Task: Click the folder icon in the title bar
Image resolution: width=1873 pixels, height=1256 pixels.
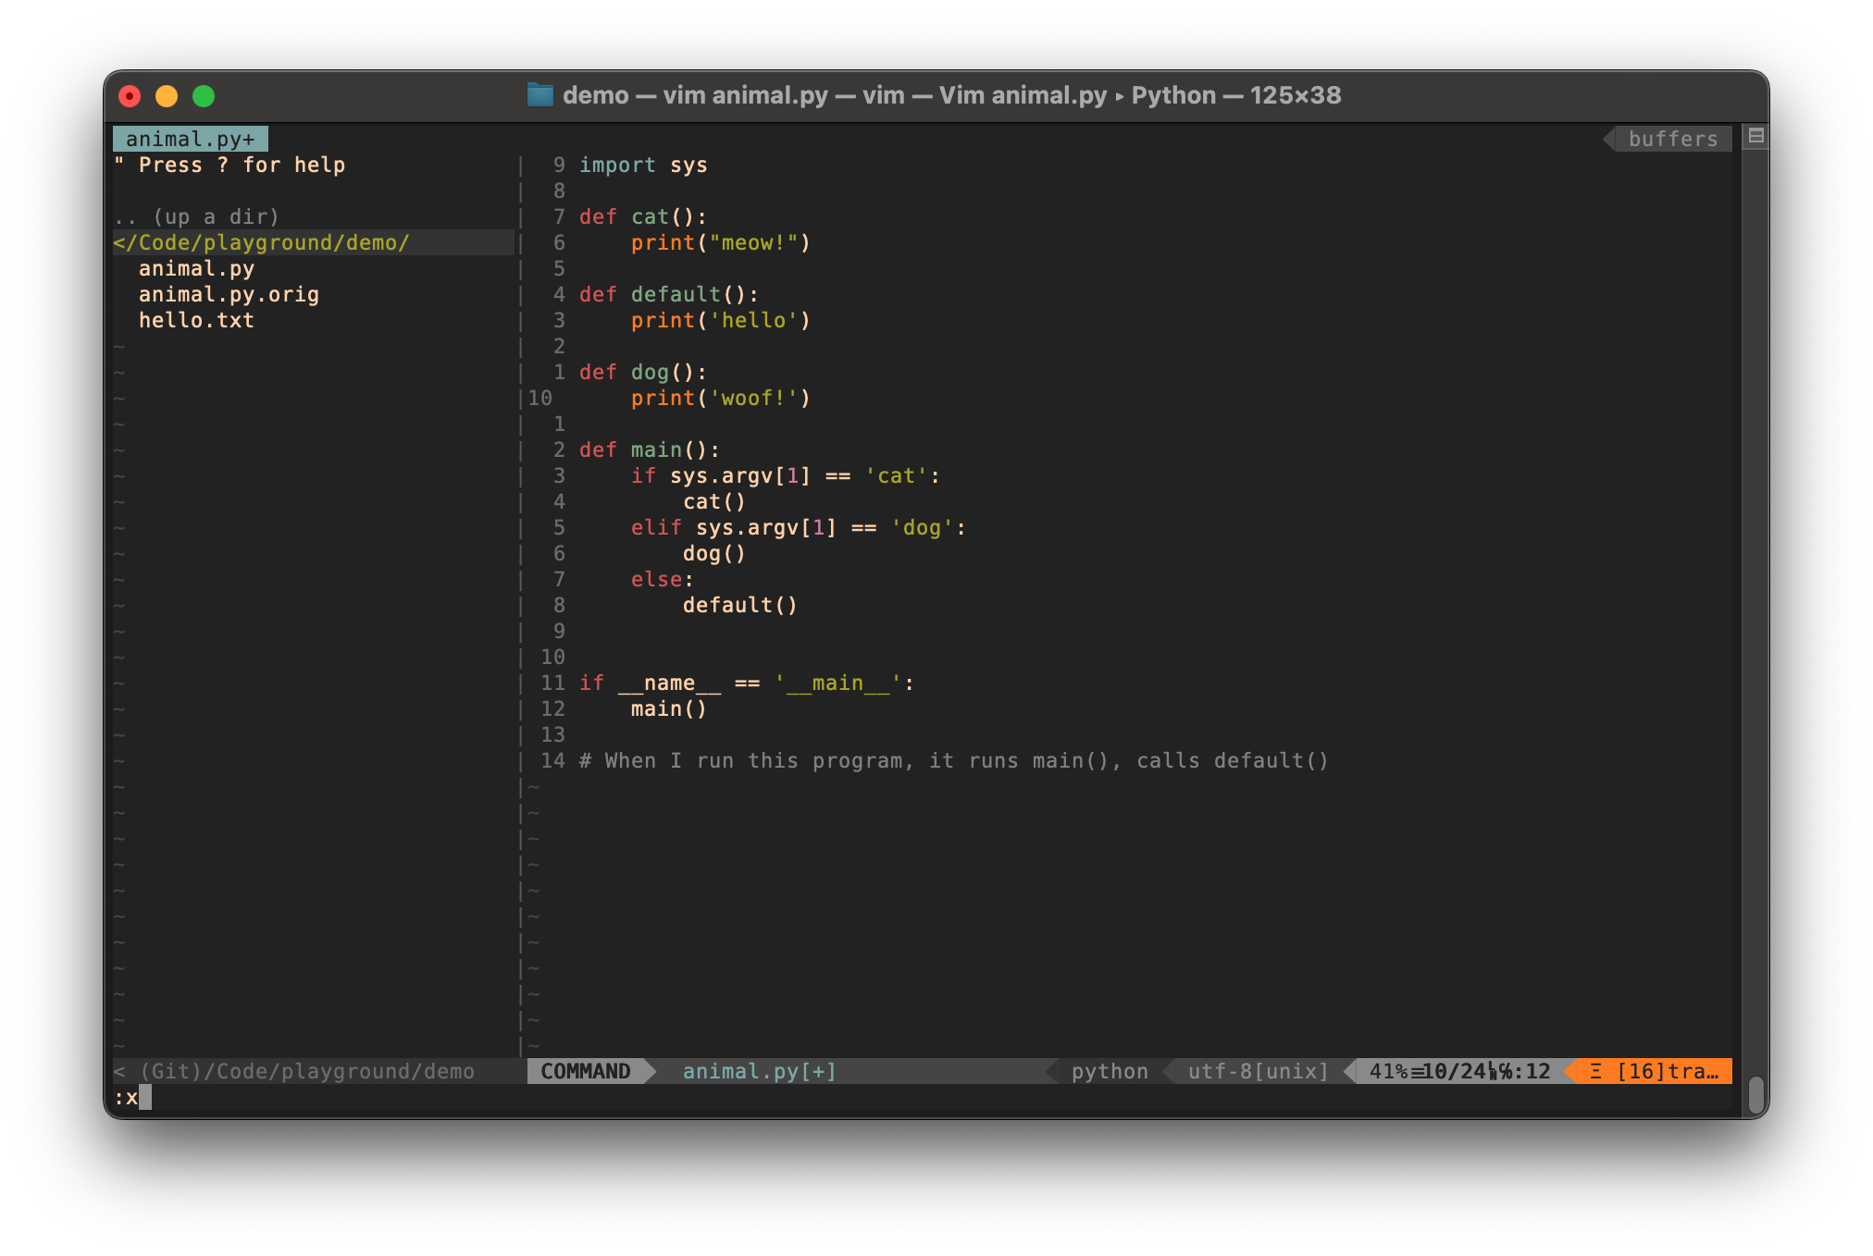Action: 541,95
